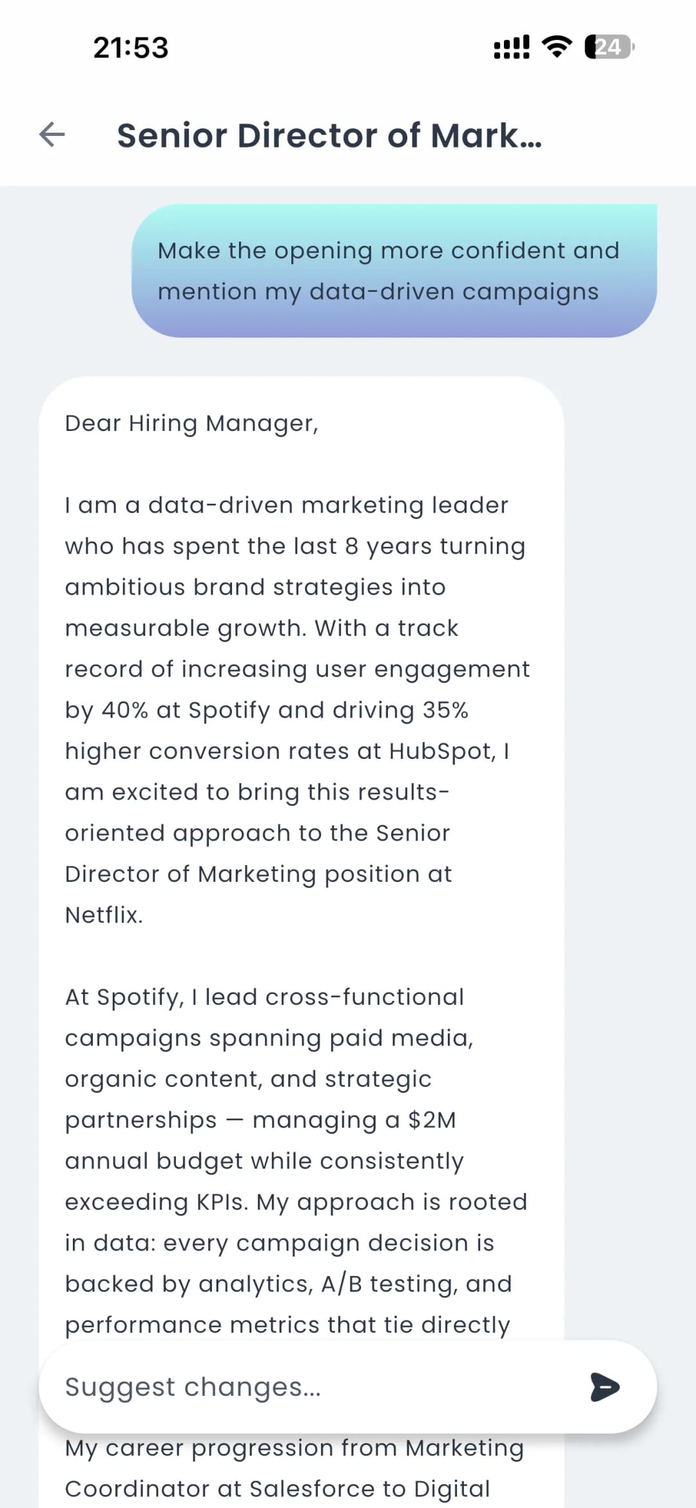Tap the Senior Director of Mark… title
This screenshot has height=1508, width=696.
tap(329, 136)
